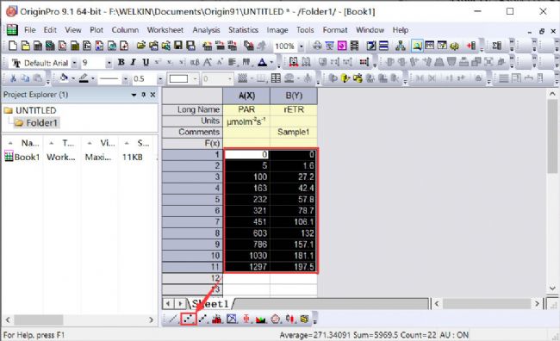Save project using the floppy disk icon
Screen dimensions: 560x341
pyautogui.click(x=178, y=46)
